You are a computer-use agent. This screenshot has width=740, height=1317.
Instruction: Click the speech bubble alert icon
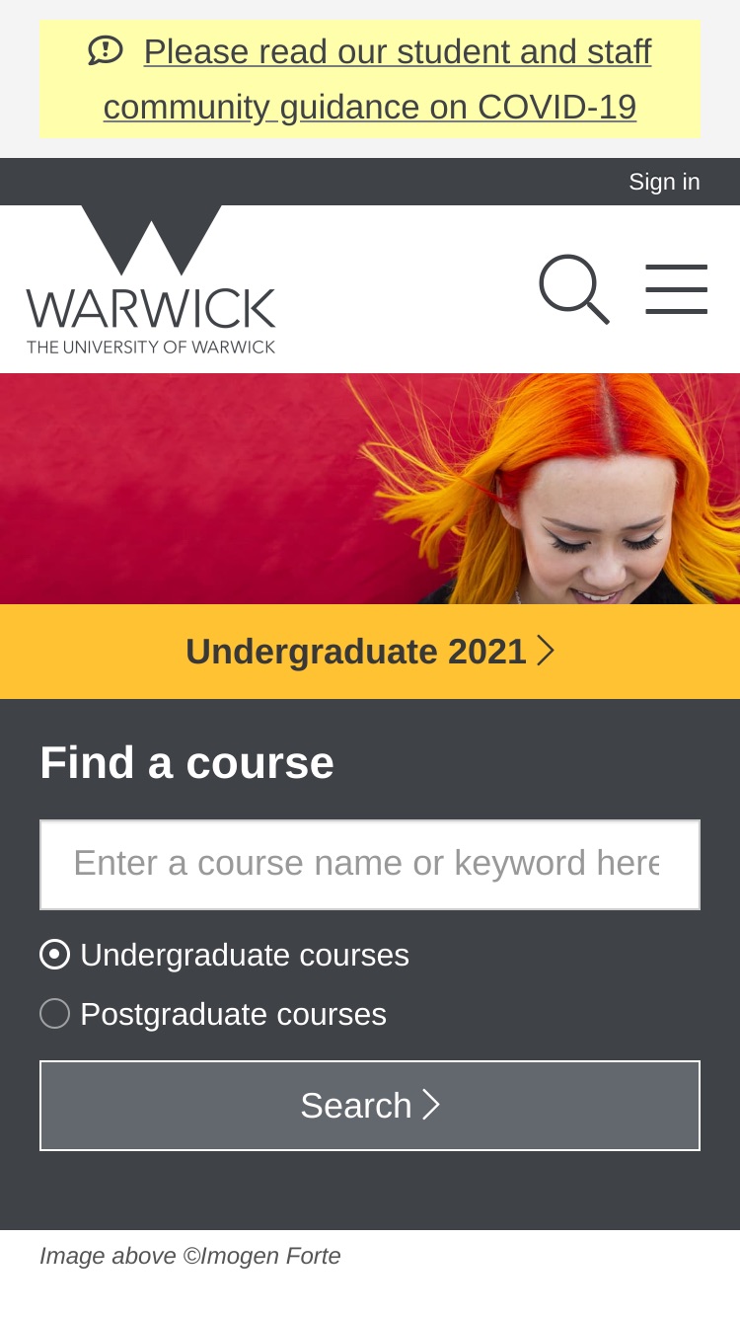[x=105, y=50]
